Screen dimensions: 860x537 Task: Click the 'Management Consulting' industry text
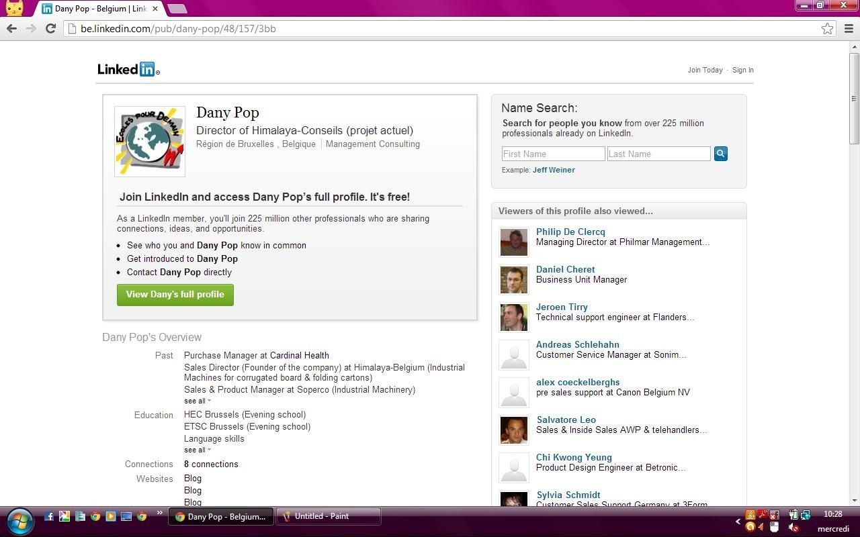[373, 144]
